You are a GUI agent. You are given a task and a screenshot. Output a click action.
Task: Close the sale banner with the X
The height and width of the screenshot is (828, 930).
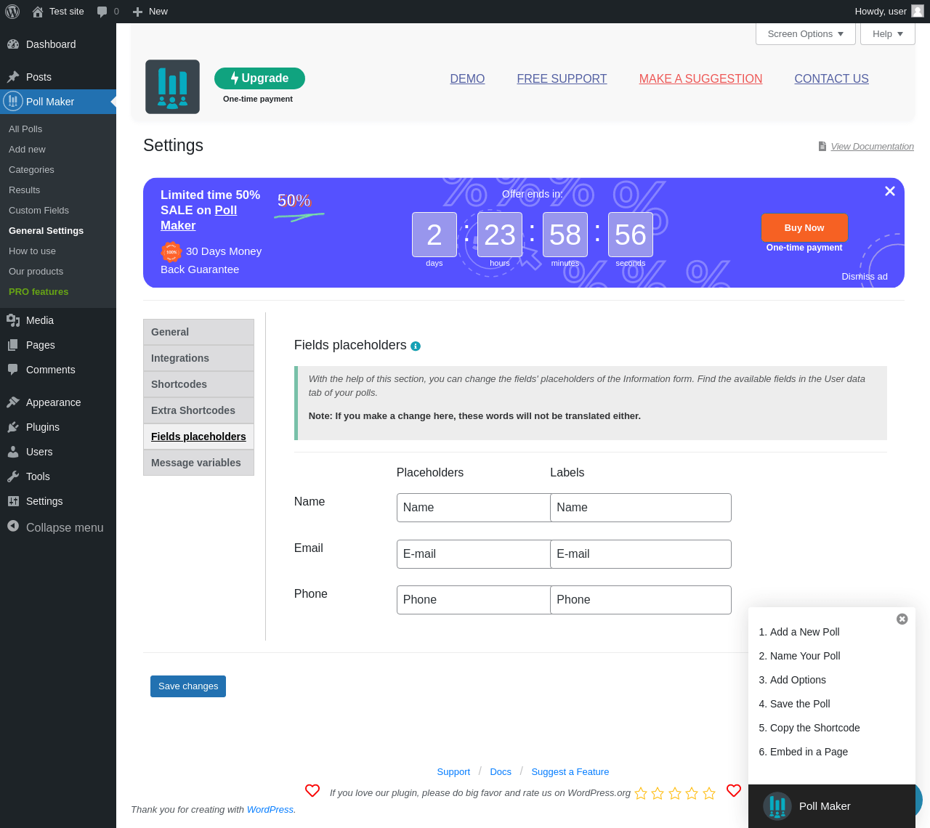[x=890, y=191]
